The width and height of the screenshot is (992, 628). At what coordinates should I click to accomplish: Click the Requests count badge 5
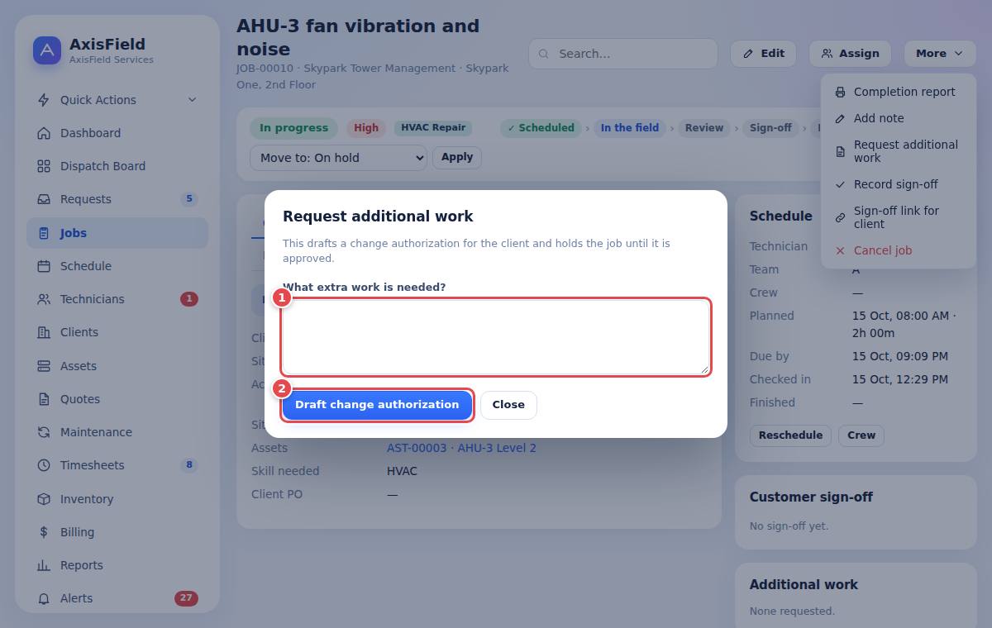[x=189, y=199]
